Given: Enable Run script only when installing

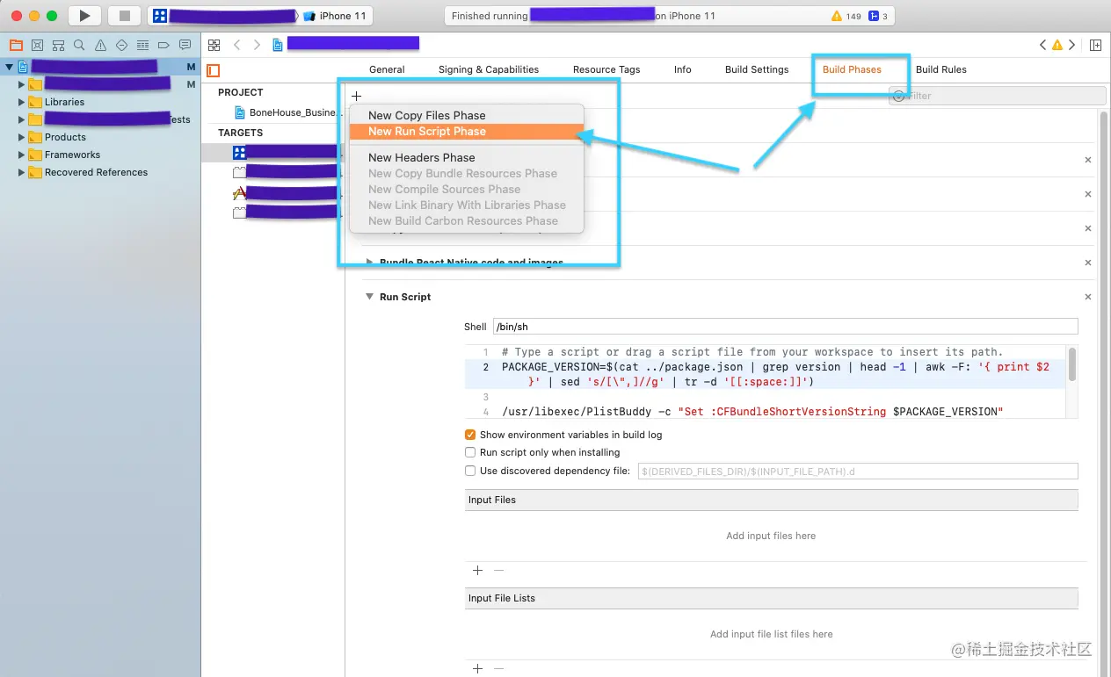Looking at the screenshot, I should click(470, 452).
